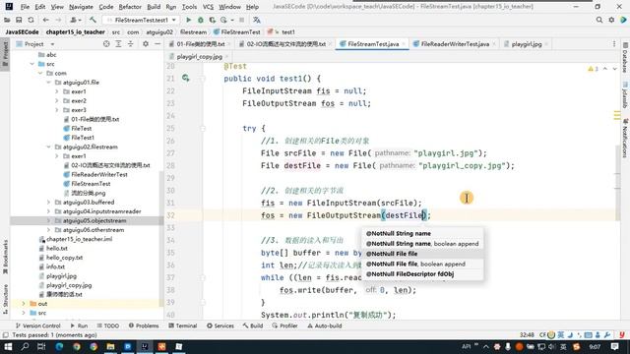
Task: Open File Explorer from the taskbar
Action: [110, 346]
